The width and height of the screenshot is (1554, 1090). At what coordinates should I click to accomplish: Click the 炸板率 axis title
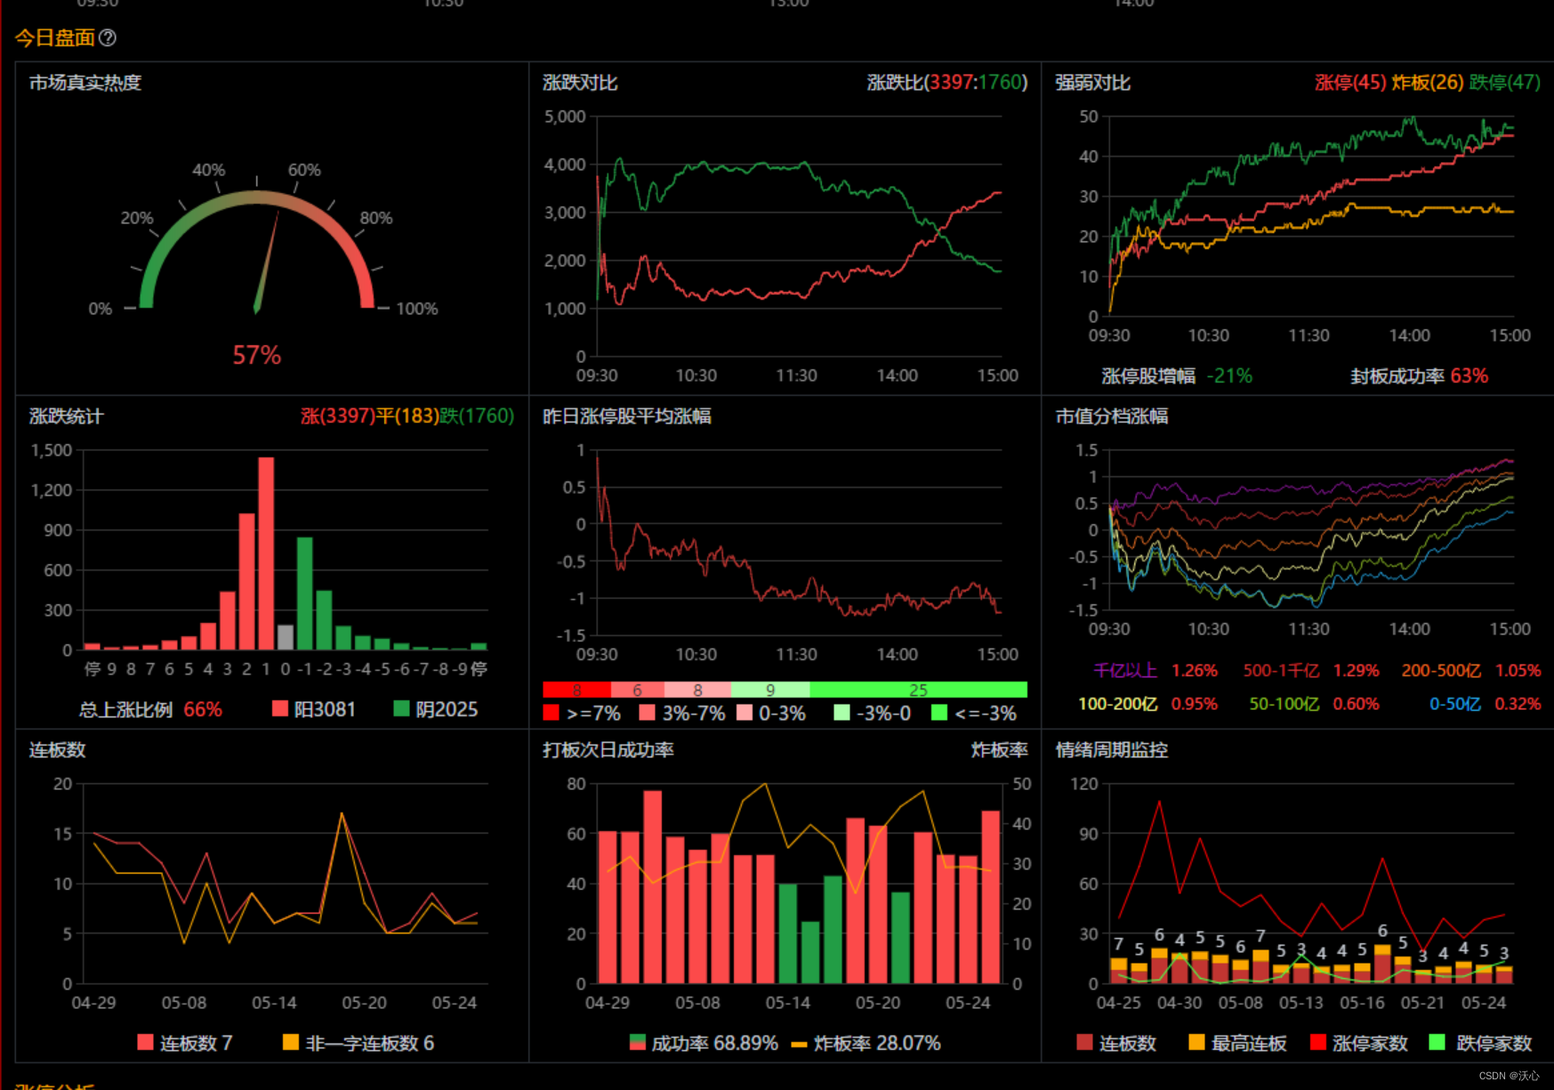(1000, 750)
